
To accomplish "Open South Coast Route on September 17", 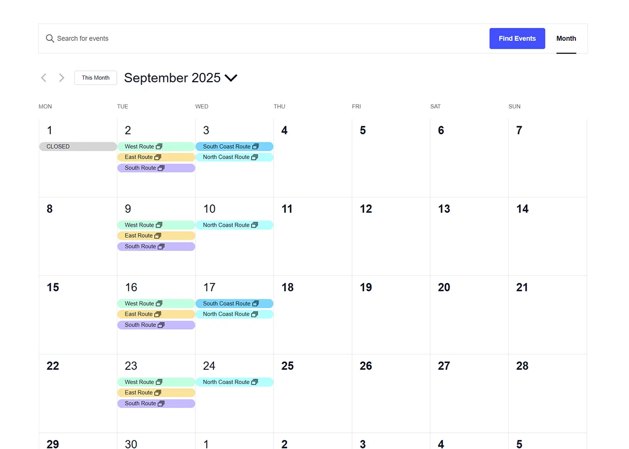I will [234, 304].
